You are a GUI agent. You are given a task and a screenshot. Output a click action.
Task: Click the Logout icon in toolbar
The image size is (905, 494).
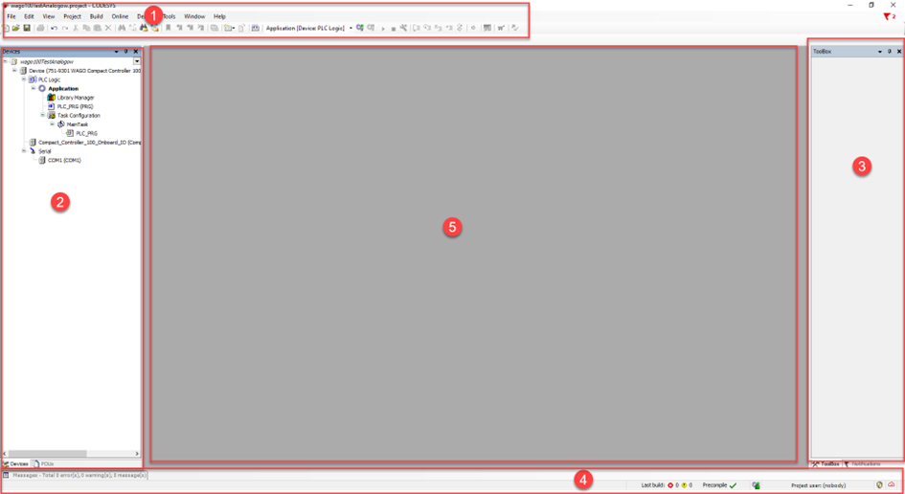click(372, 28)
